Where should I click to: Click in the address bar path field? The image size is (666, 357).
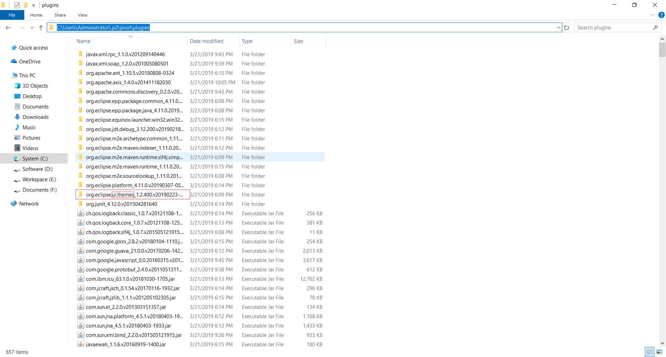click(304, 28)
